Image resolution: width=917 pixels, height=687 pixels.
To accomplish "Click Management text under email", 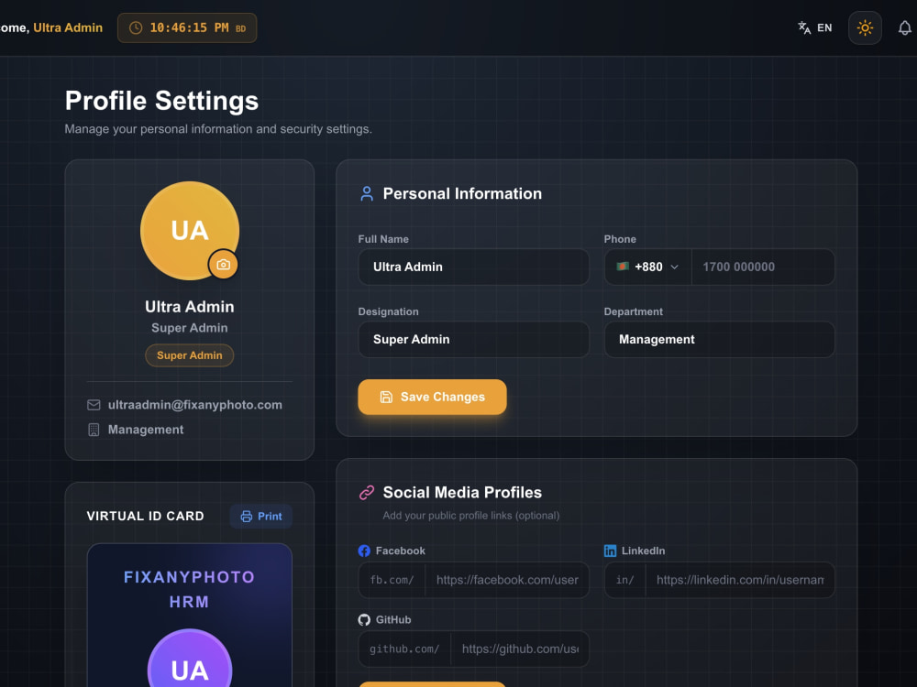I will (146, 430).
